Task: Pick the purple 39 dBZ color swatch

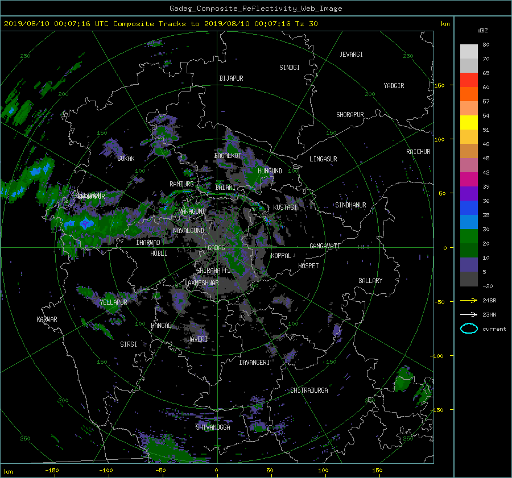Action: 469,193
